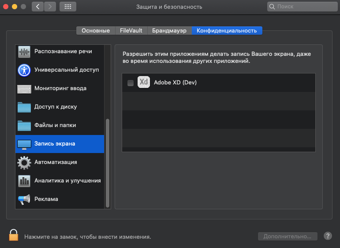This screenshot has height=248, width=340.
Task: Click the lock to make changes
Action: pyautogui.click(x=14, y=235)
